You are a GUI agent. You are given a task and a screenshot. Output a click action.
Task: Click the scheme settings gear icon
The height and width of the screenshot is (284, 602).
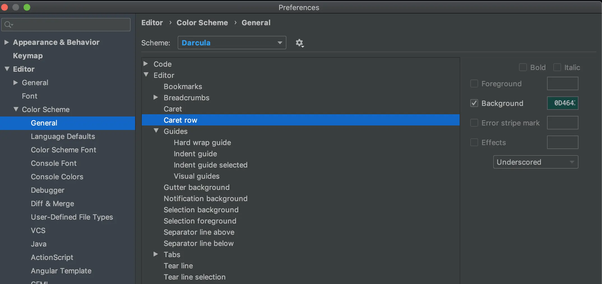pos(300,43)
